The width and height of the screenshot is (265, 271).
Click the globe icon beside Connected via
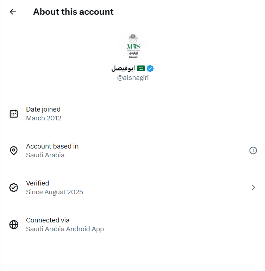14,225
